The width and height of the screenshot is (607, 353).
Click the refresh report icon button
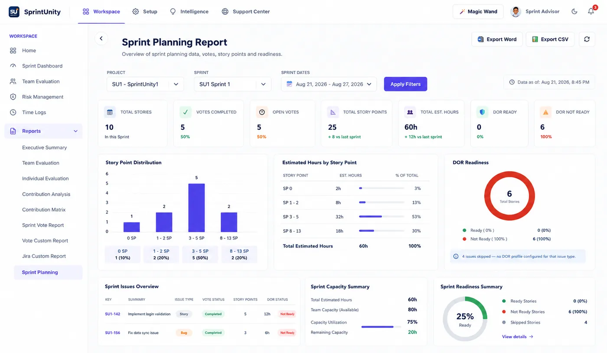tap(587, 39)
